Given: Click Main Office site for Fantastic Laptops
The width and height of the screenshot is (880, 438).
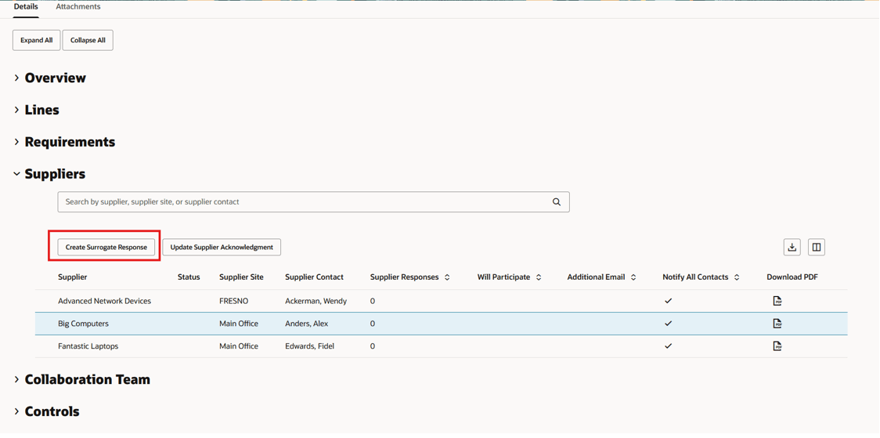Looking at the screenshot, I should click(x=239, y=346).
